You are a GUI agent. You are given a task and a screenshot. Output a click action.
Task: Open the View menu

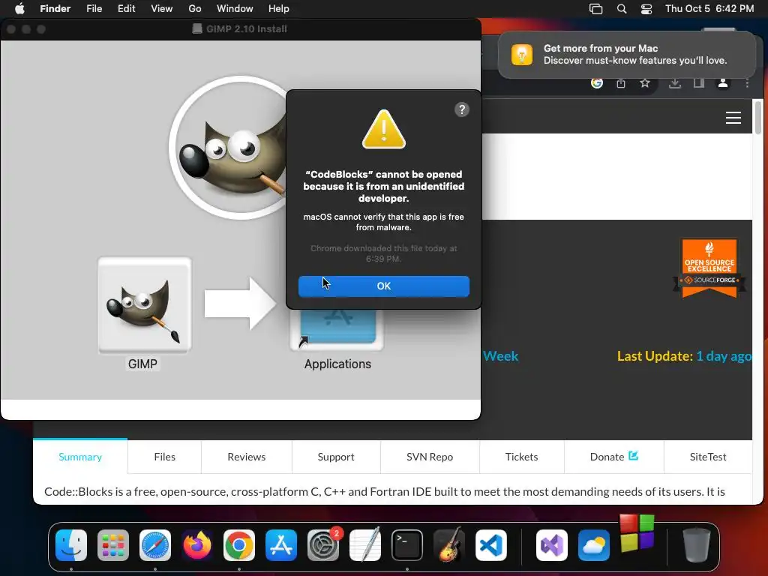coord(162,9)
